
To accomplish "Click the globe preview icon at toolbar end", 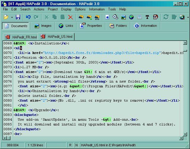I will click(x=182, y=17).
